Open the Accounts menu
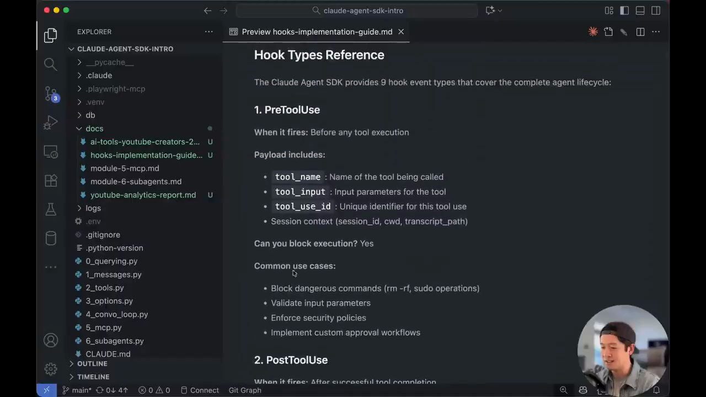Screen dimensions: 706x397 (x=50, y=341)
